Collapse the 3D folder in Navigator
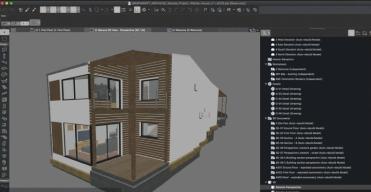 (x=266, y=182)
